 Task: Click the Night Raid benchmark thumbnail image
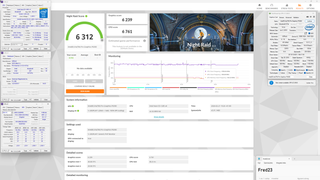click(x=202, y=32)
